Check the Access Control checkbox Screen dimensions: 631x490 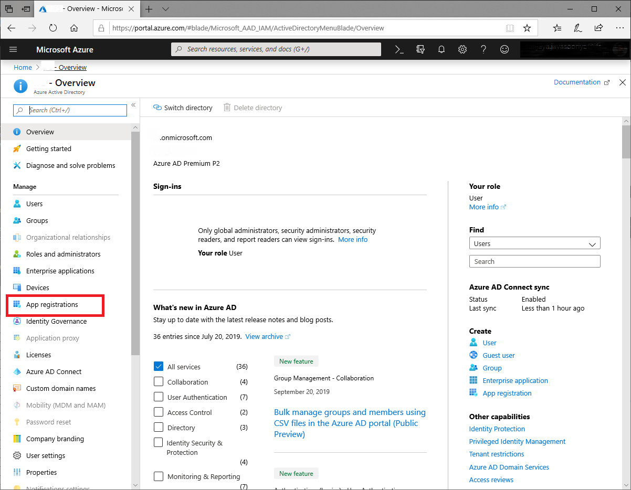click(159, 412)
